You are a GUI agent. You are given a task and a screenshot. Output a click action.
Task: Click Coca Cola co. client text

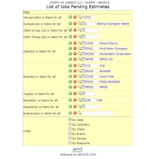[x=109, y=43]
